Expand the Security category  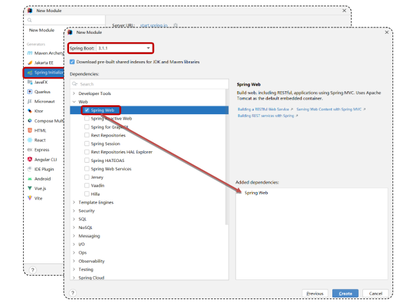tap(74, 211)
